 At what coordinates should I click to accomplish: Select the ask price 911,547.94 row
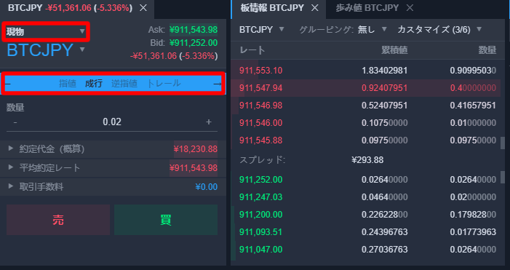(x=366, y=88)
